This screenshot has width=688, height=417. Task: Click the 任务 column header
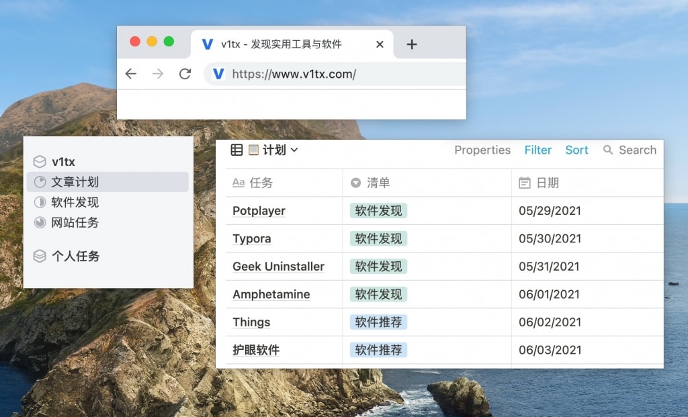284,183
